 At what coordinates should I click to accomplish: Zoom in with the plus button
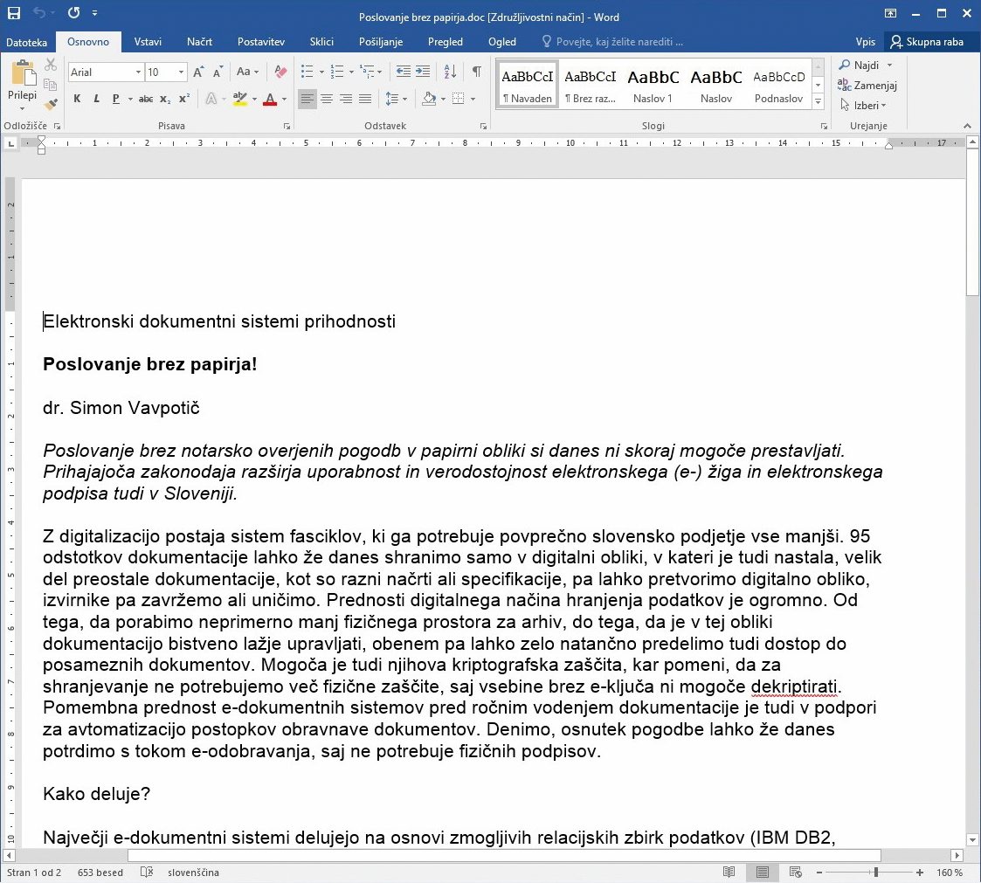[x=919, y=873]
